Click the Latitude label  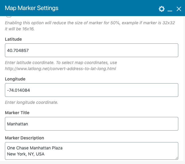(x=13, y=39)
